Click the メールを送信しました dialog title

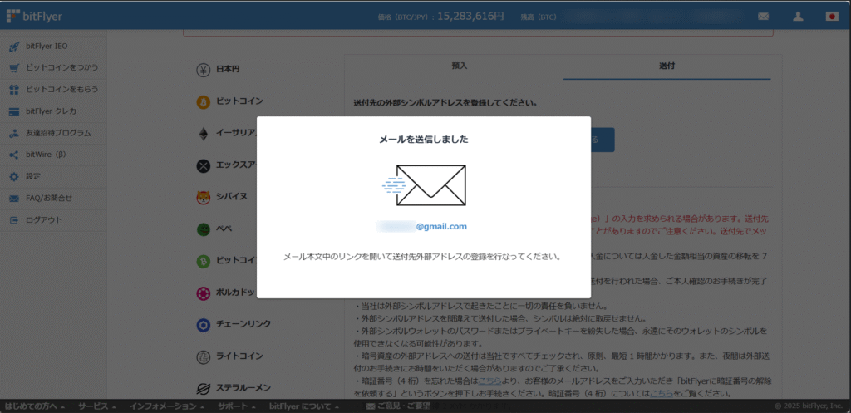[x=424, y=140]
